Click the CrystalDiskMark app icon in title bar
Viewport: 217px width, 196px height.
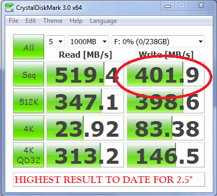click(x=9, y=8)
